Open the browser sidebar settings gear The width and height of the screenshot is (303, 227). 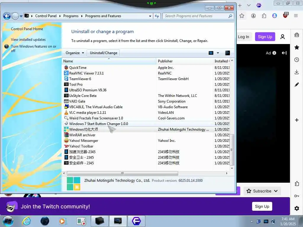[x=296, y=208]
